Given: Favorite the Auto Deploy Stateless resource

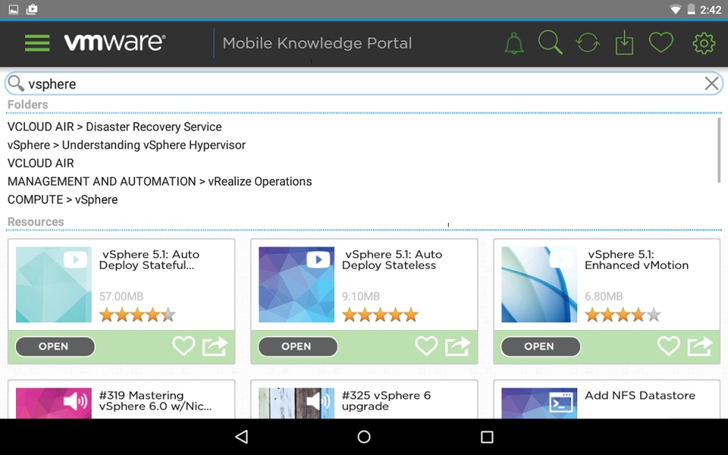Looking at the screenshot, I should pos(426,346).
